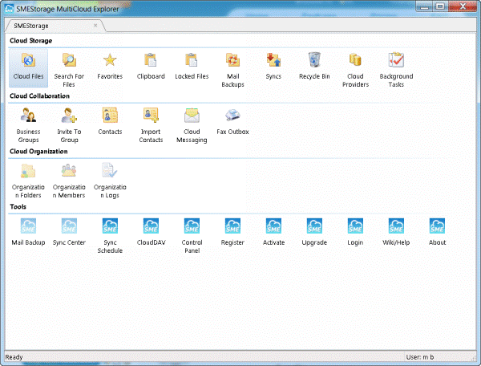Click the Cloud Storage section heading
The image size is (481, 366).
30,40
